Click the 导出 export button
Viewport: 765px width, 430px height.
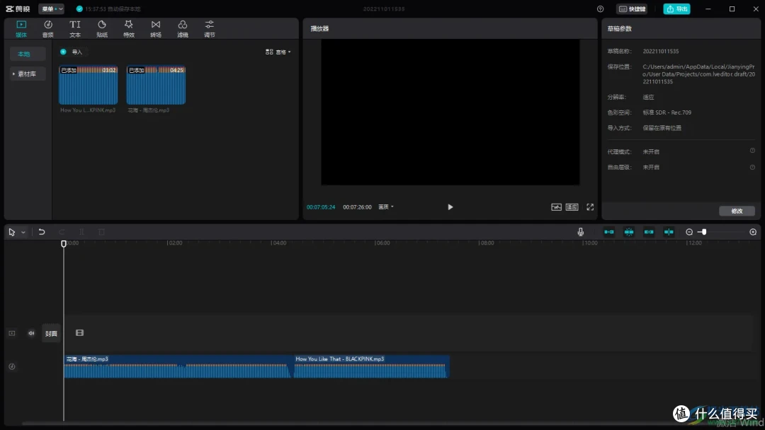676,8
